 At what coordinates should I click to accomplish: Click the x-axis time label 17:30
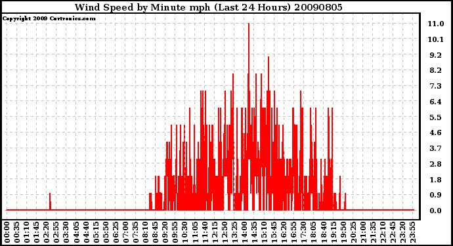click(303, 232)
